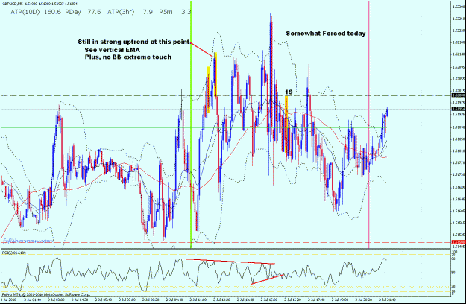Click the red line pointing from annotation
This screenshot has height=304, width=466.
point(202,50)
